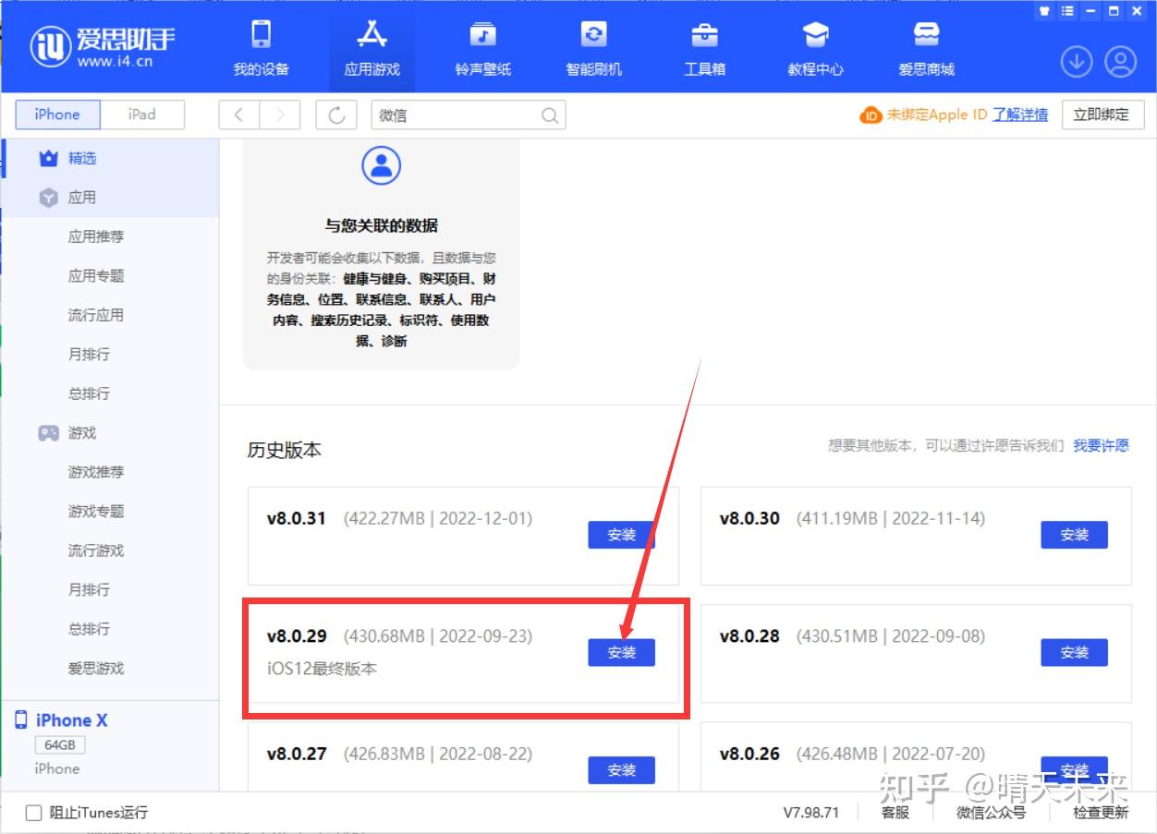
Task: Click the 爱思助手 logo
Action: tap(102, 46)
